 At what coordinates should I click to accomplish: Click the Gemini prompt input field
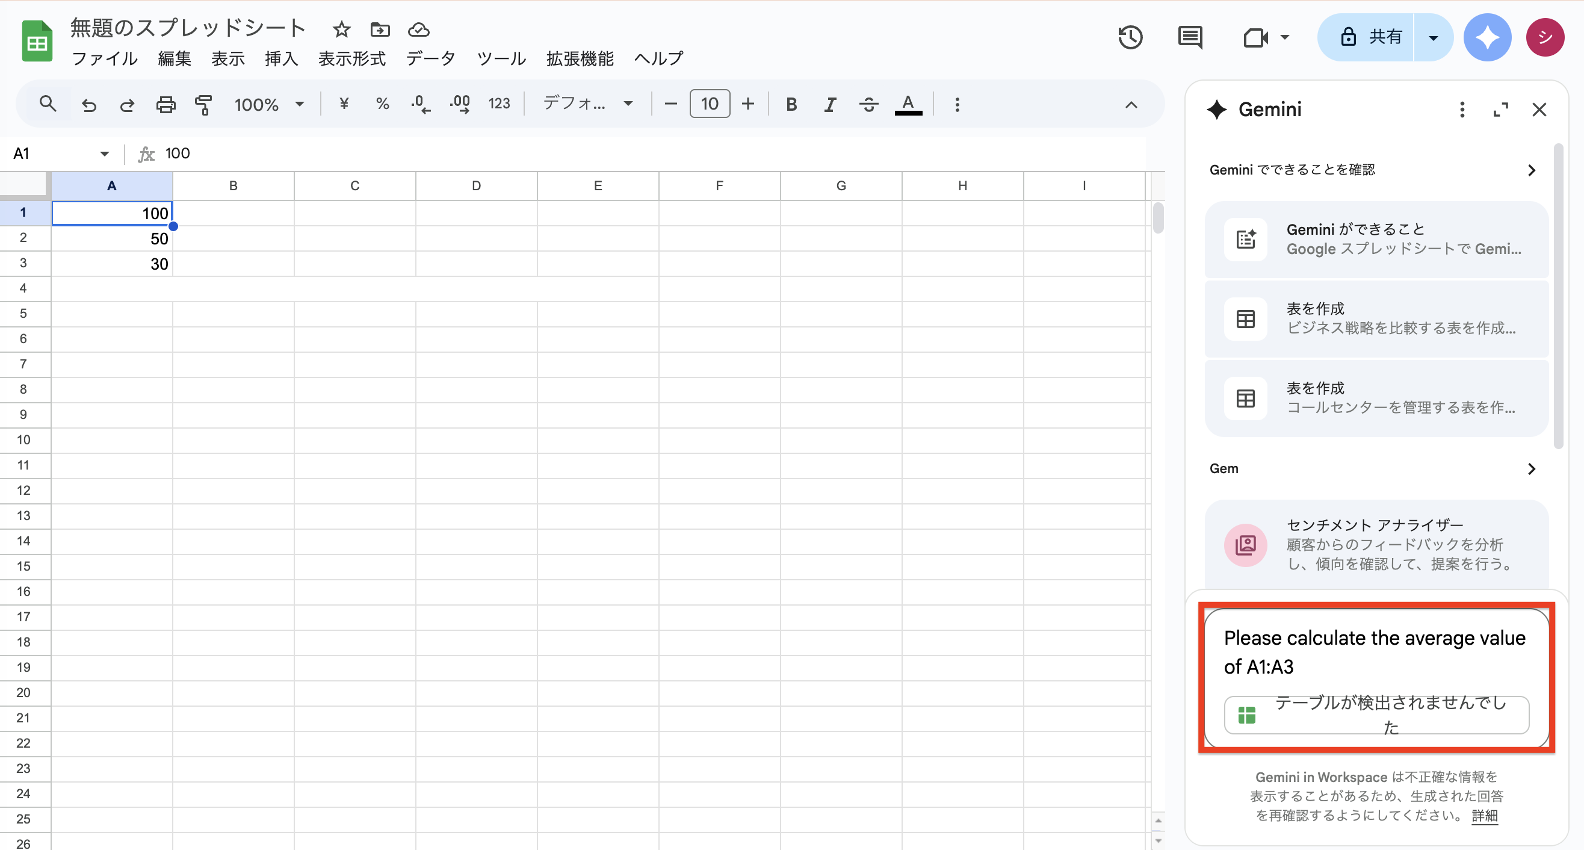[1375, 652]
